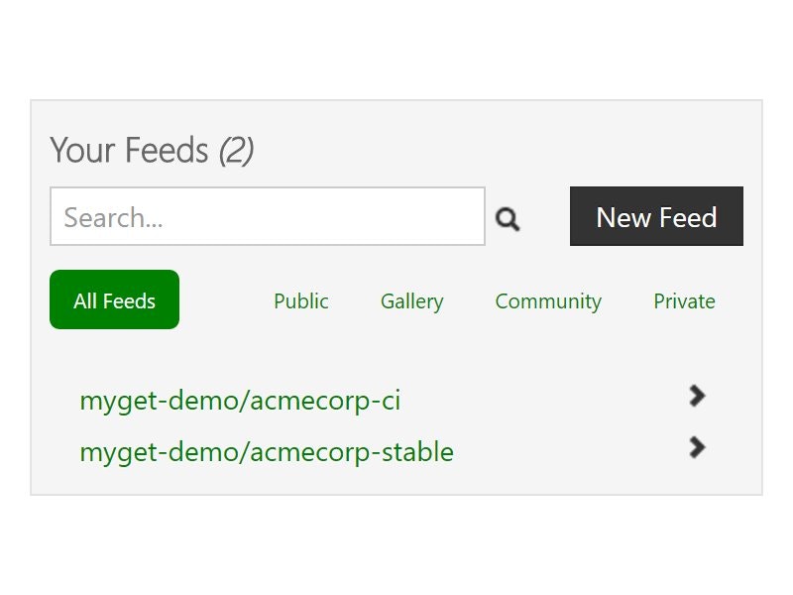Click inside the Search input field
The image size is (793, 595).
tap(268, 216)
